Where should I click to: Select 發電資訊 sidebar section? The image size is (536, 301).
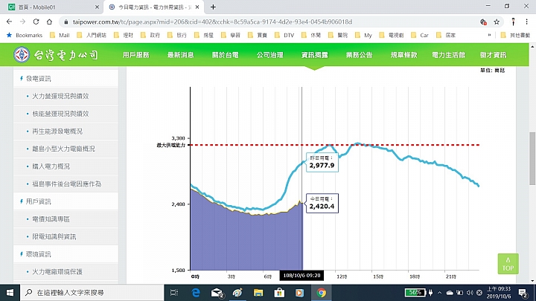point(66,79)
